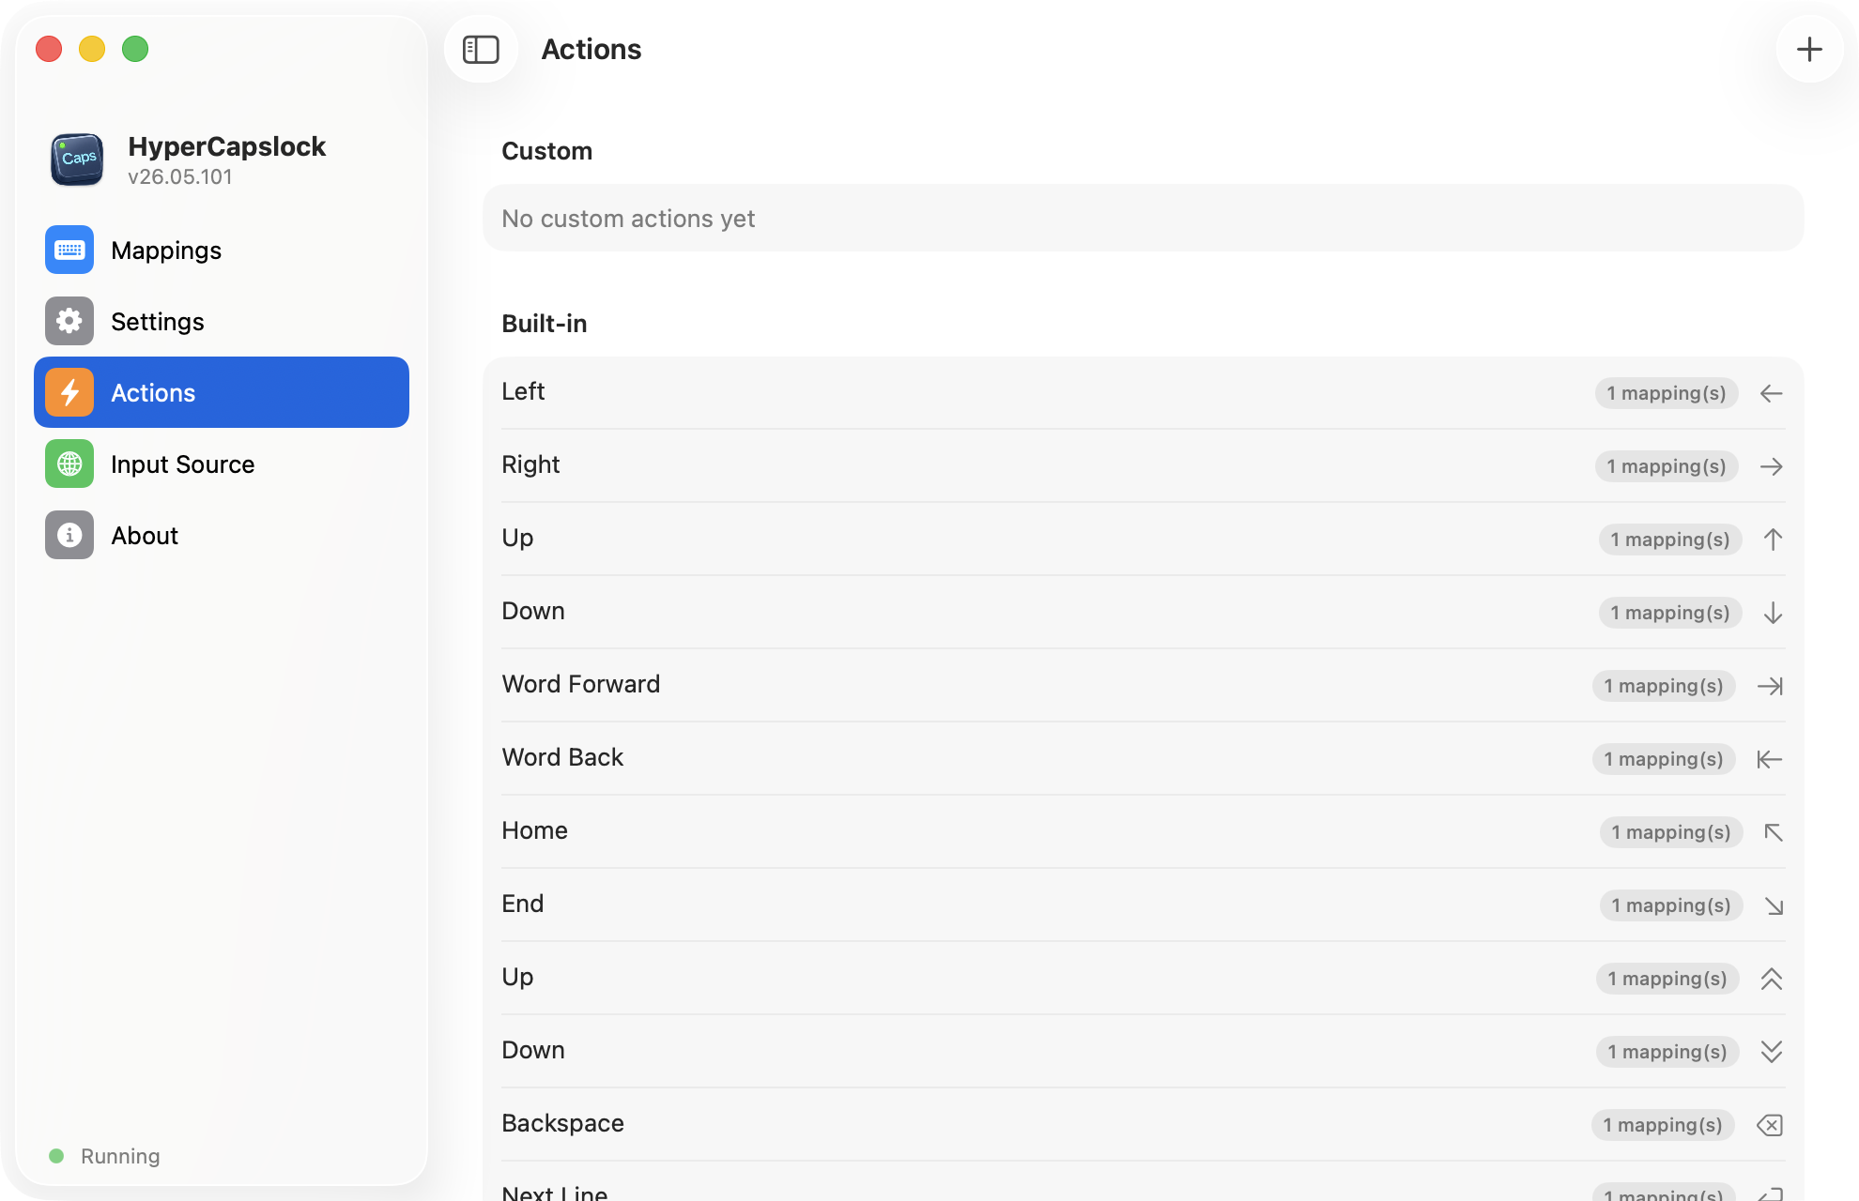
Task: Click the mapping badge in Word Back row
Action: click(x=1664, y=759)
